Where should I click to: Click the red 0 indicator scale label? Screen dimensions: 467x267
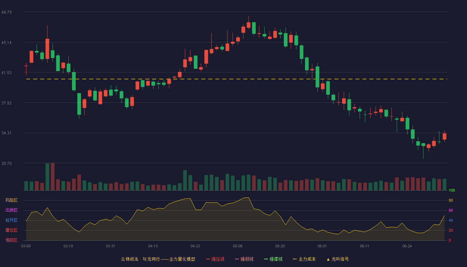pyautogui.click(x=450, y=240)
